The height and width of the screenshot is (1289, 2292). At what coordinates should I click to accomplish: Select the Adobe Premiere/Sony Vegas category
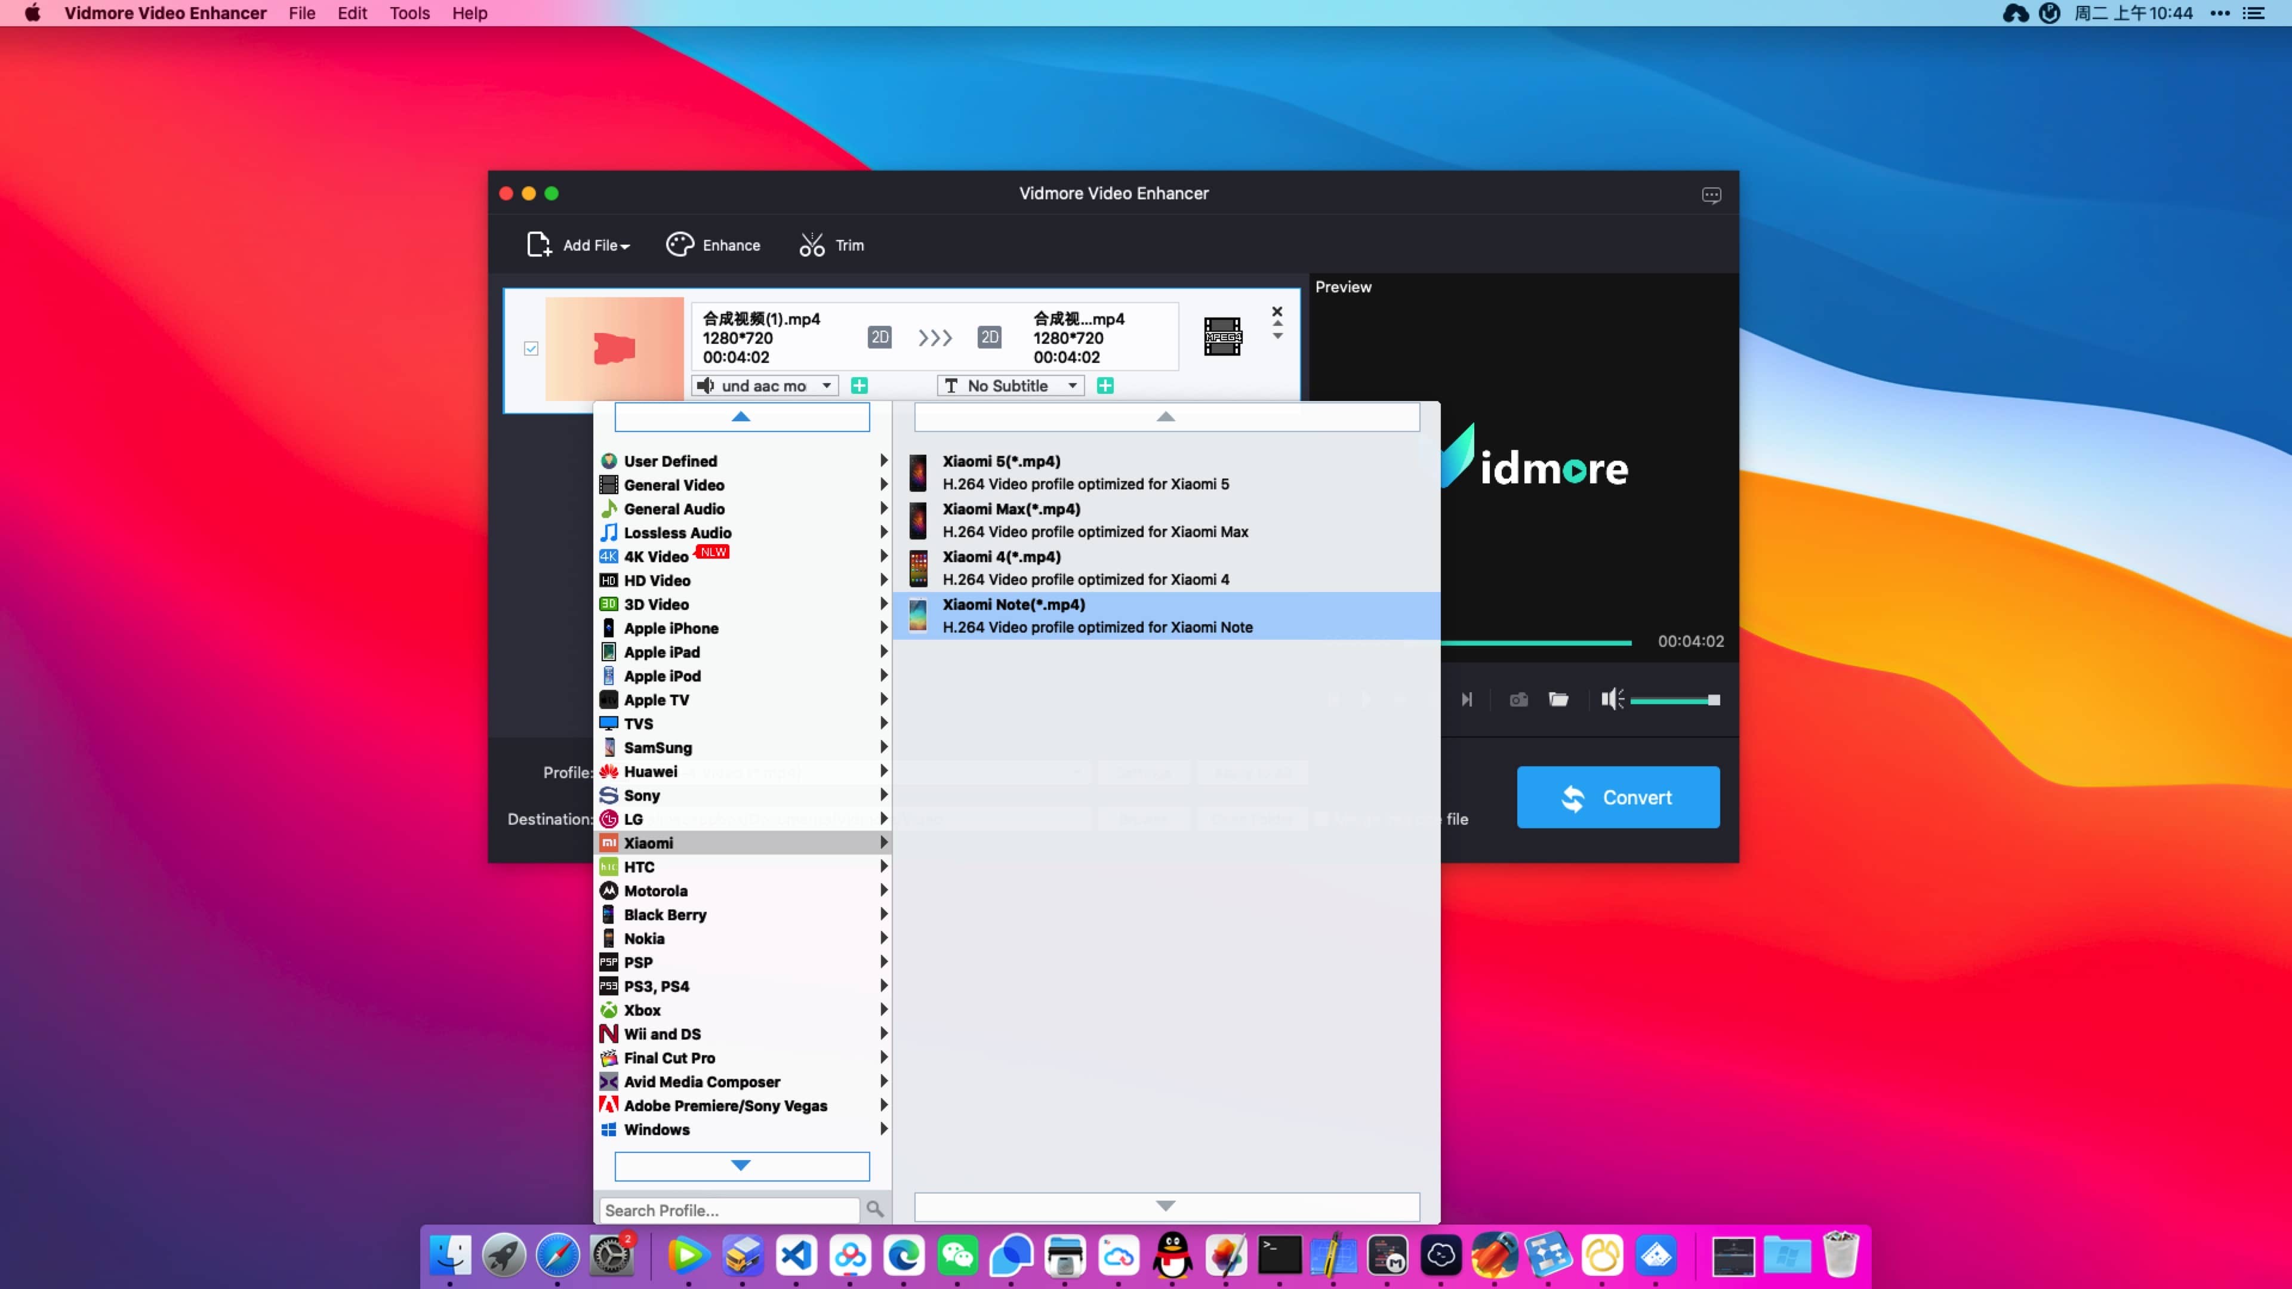[x=743, y=1105]
